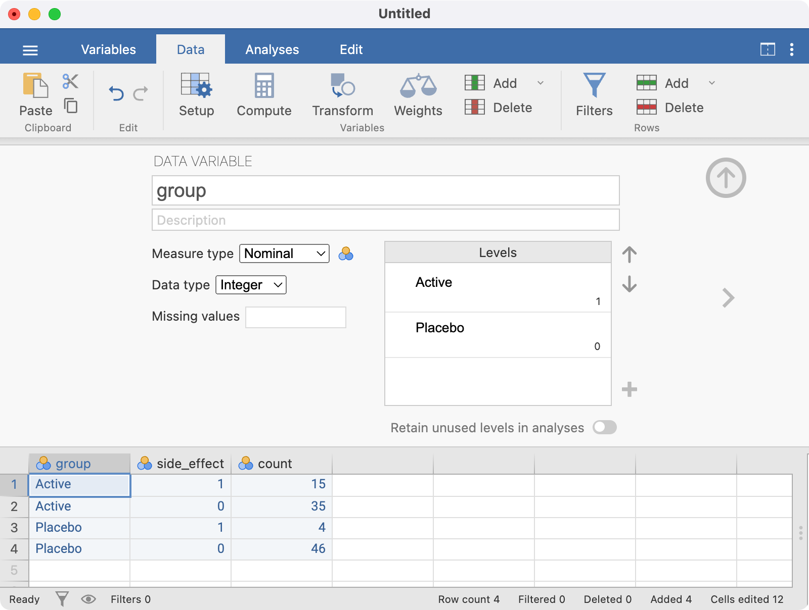Click the Paste clipboard icon
Image resolution: width=809 pixels, height=610 pixels.
coord(35,86)
